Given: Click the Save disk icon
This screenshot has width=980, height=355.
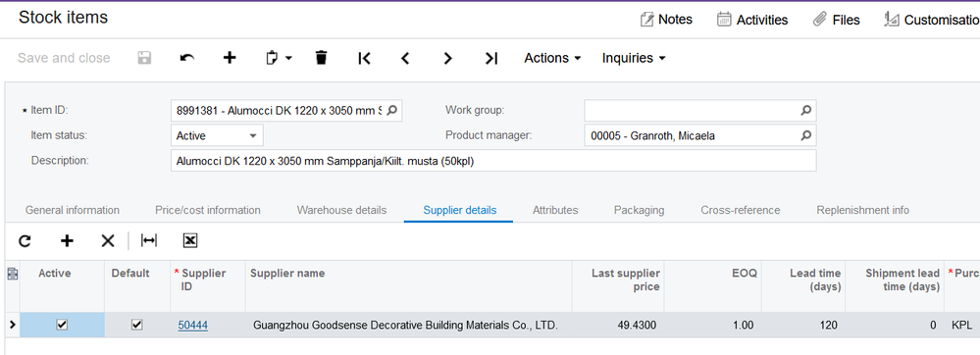Looking at the screenshot, I should pos(145,58).
